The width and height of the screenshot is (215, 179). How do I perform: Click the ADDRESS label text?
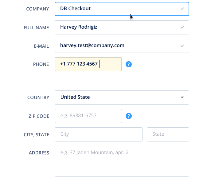tap(39, 153)
